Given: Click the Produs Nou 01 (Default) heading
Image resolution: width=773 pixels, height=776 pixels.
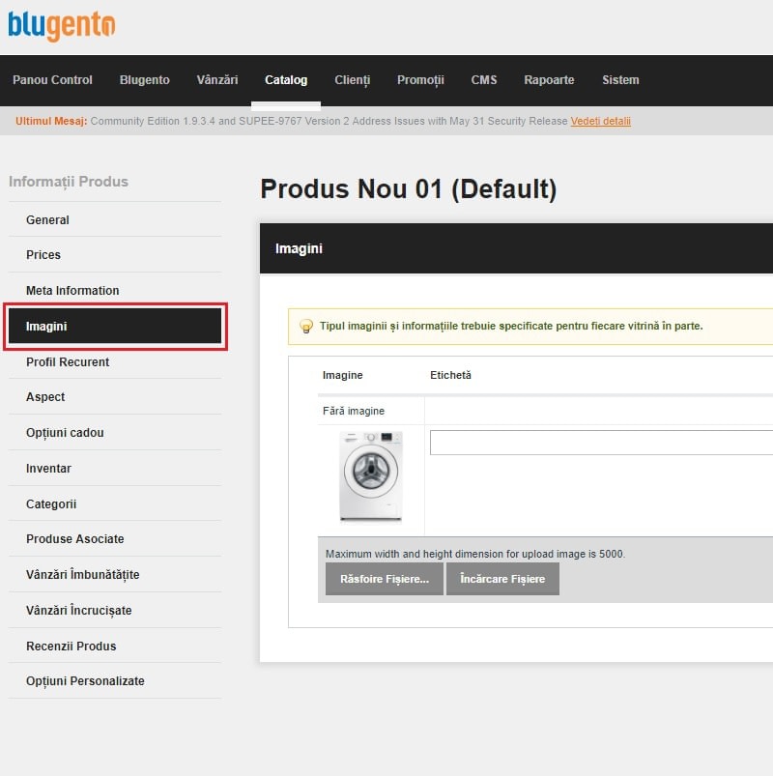Looking at the screenshot, I should pos(409,189).
